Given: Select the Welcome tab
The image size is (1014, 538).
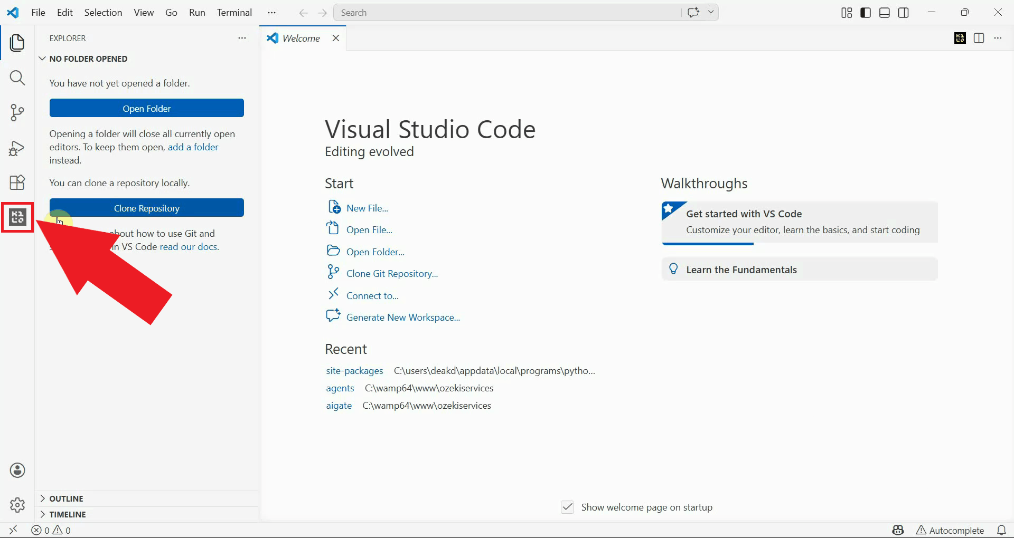Looking at the screenshot, I should click(x=301, y=38).
